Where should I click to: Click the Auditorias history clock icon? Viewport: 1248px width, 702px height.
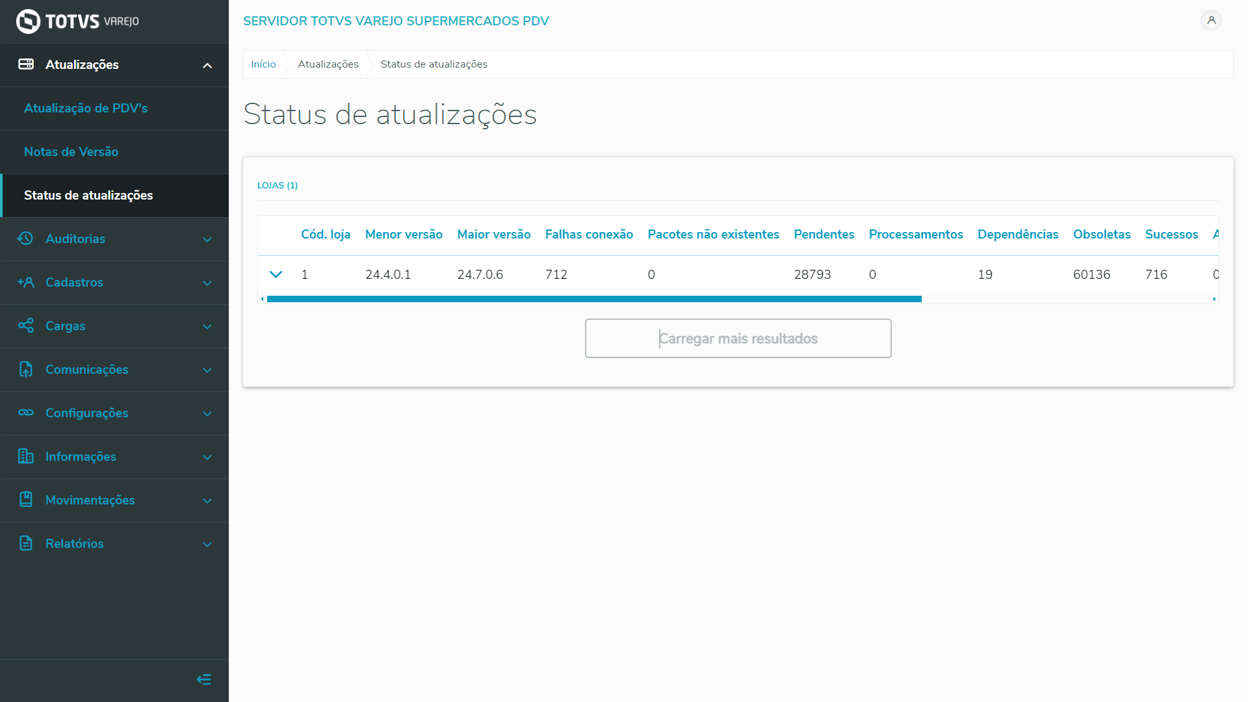[25, 239]
